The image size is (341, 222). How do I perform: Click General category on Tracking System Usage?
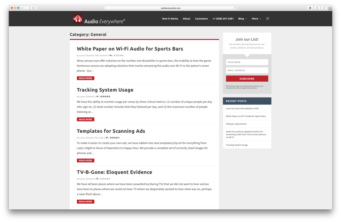90,97
